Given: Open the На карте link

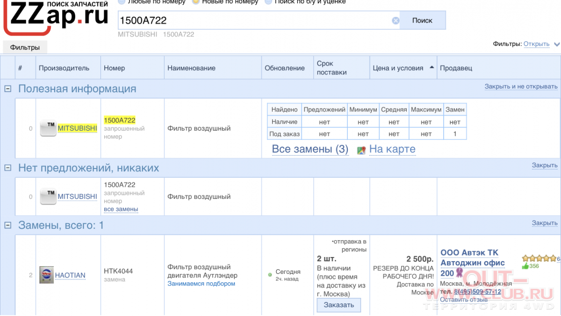Looking at the screenshot, I should click(x=392, y=149).
